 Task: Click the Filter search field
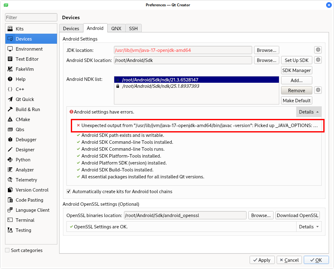coord(31,18)
